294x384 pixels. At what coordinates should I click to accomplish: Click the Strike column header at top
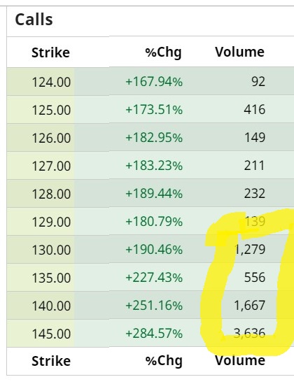pos(50,52)
